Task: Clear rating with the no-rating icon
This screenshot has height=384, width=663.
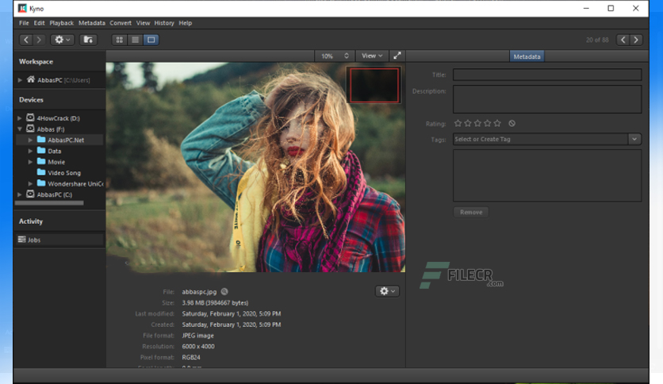Action: tap(512, 124)
